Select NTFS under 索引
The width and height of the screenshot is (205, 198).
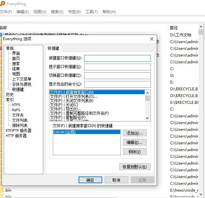point(16,105)
